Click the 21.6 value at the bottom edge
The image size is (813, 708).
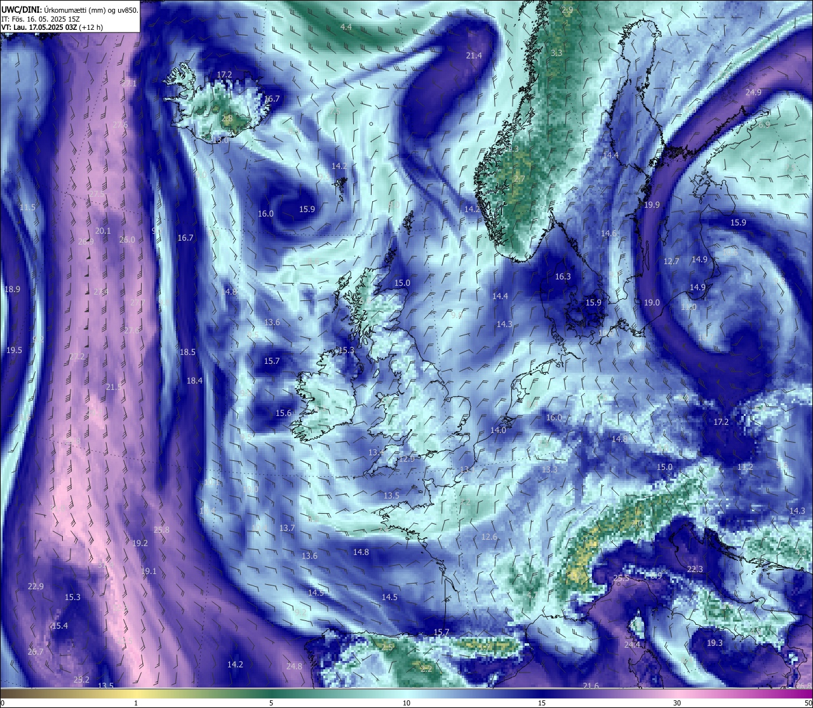pyautogui.click(x=591, y=685)
